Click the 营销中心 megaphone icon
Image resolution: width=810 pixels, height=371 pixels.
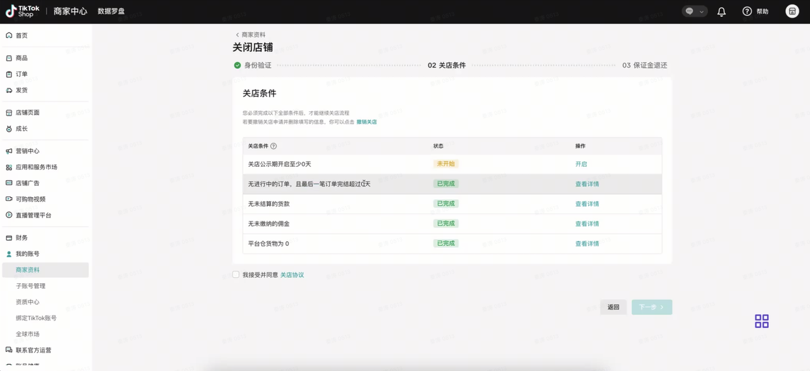[x=9, y=151]
